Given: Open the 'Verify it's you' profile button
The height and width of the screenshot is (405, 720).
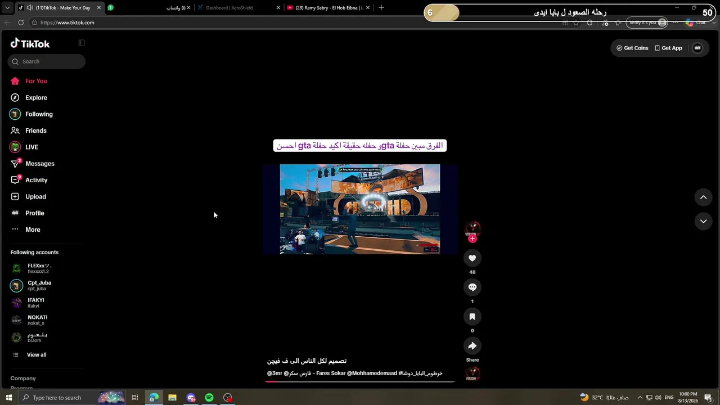Looking at the screenshot, I should point(647,22).
